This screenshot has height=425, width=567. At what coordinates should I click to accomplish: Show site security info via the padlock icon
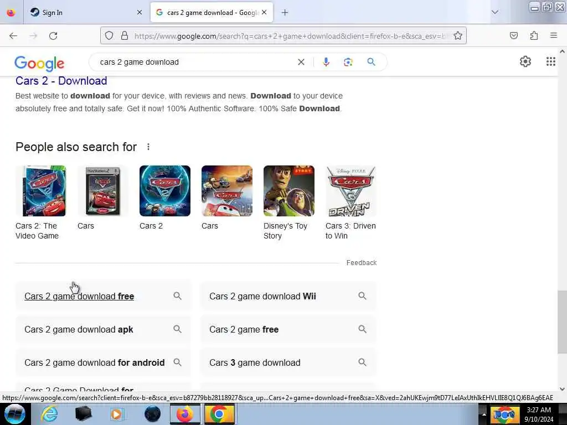pyautogui.click(x=125, y=35)
